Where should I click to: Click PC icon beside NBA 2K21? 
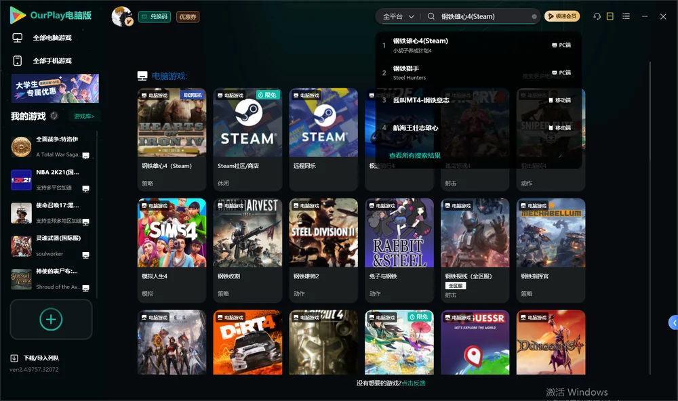(x=86, y=189)
